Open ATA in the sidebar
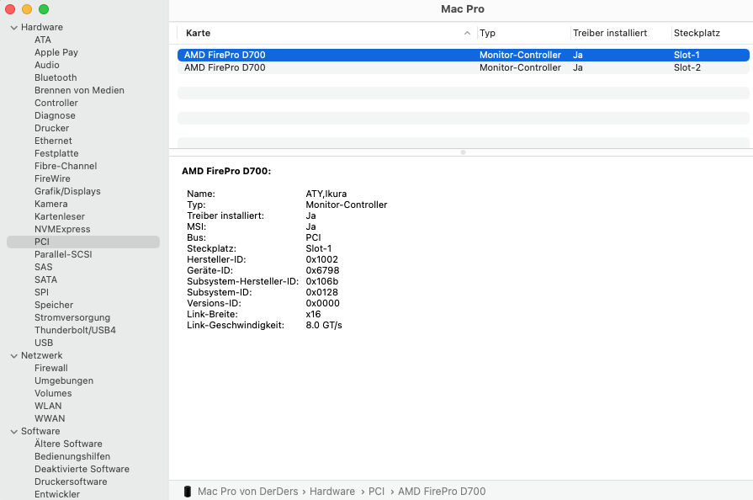Viewport: 753px width, 500px height. [43, 40]
